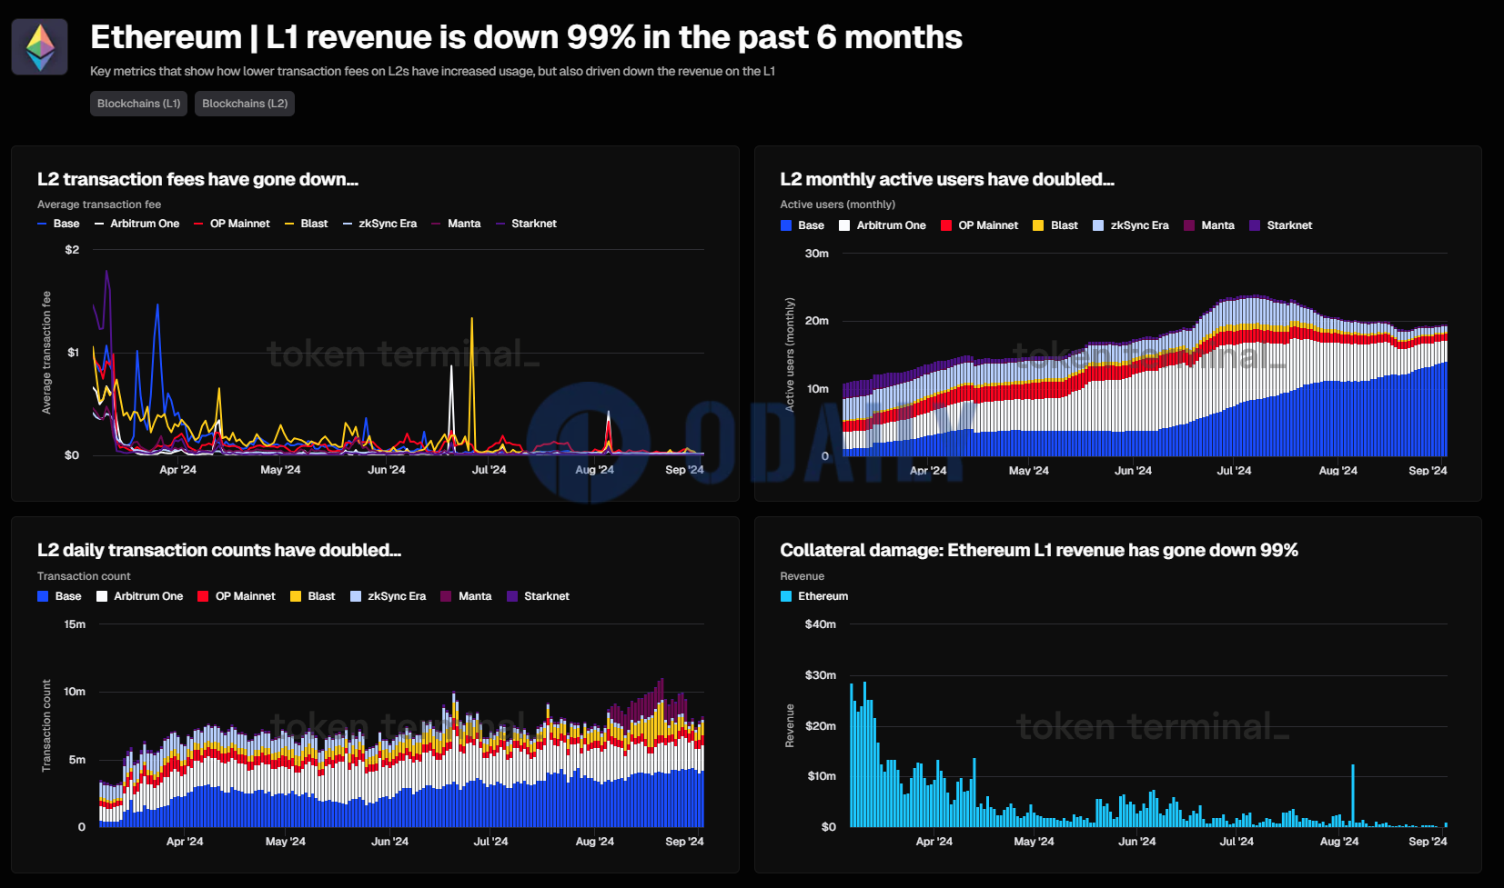Image resolution: width=1504 pixels, height=888 pixels.
Task: Toggle OP Mainnet in the transaction fee legend
Action: click(x=232, y=224)
